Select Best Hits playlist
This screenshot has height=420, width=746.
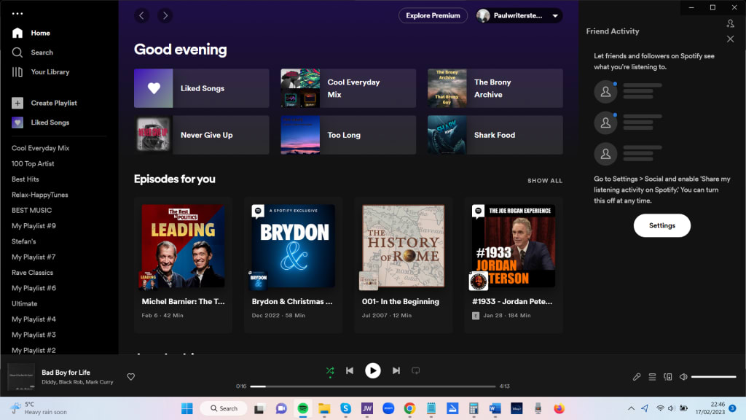click(x=25, y=179)
